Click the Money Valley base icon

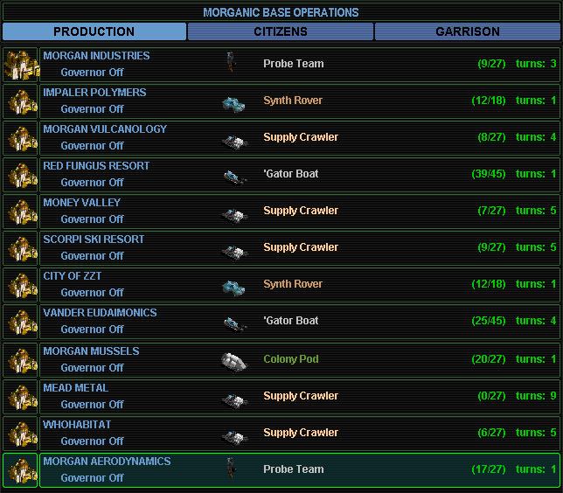pyautogui.click(x=20, y=212)
